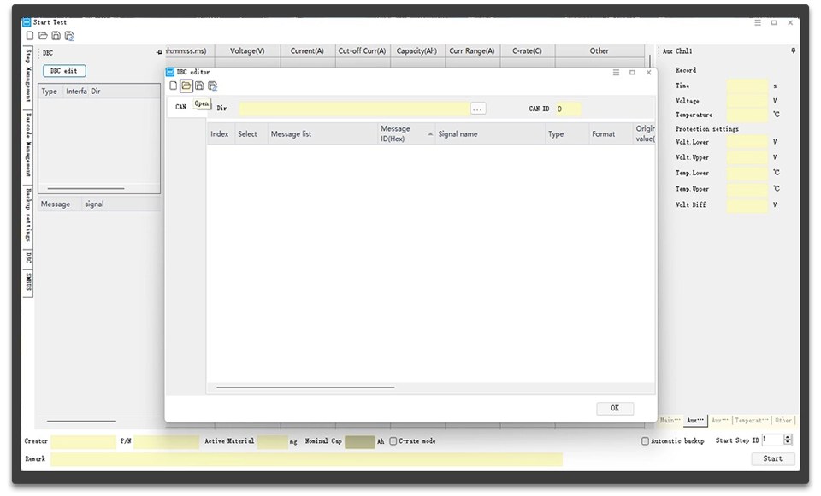Click horizontal scrollbar below Message signal list

coord(81,421)
